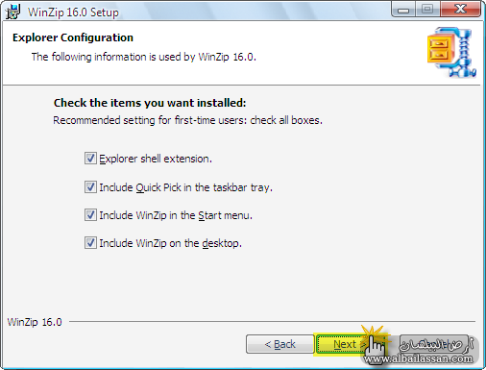Viewport: 486px width, 370px height.
Task: Click the Arabic calligraphy watermark logo
Action: click(x=436, y=345)
